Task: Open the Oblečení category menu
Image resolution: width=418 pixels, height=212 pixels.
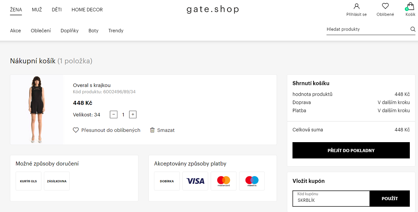Action: 41,31
